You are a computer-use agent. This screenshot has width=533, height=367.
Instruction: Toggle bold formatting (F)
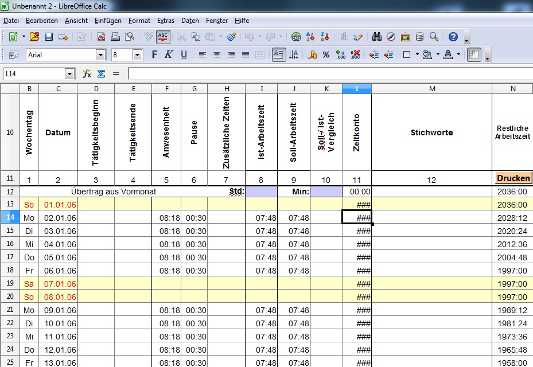(x=154, y=54)
